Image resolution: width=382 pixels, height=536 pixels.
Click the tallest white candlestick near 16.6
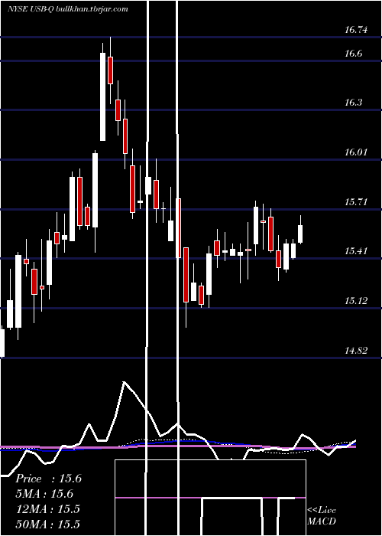click(x=102, y=96)
